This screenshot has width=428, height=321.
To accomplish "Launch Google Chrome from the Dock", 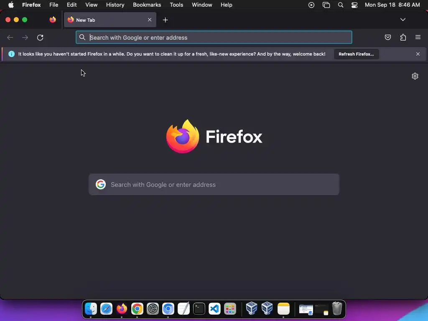I will click(x=137, y=309).
